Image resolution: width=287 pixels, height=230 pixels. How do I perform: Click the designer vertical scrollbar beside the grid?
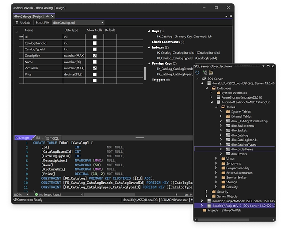point(145,74)
